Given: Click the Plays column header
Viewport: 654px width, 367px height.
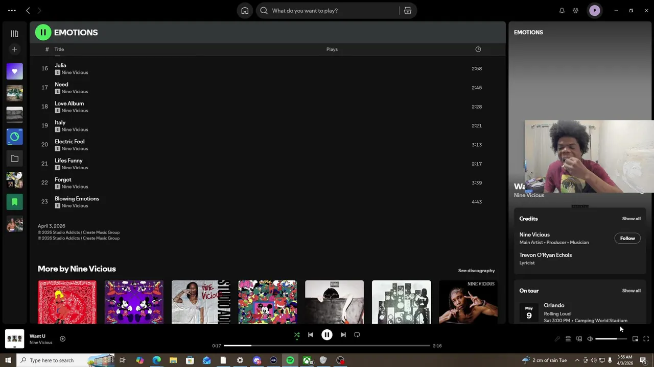Looking at the screenshot, I should click(x=332, y=49).
